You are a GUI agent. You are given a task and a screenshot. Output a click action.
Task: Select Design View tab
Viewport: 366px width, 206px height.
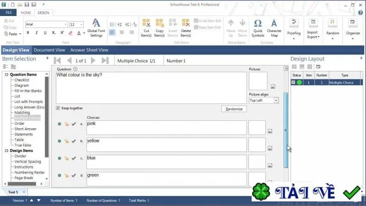tap(16, 50)
